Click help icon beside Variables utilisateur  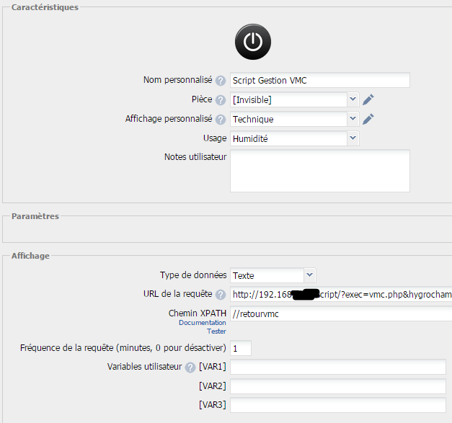pos(190,368)
